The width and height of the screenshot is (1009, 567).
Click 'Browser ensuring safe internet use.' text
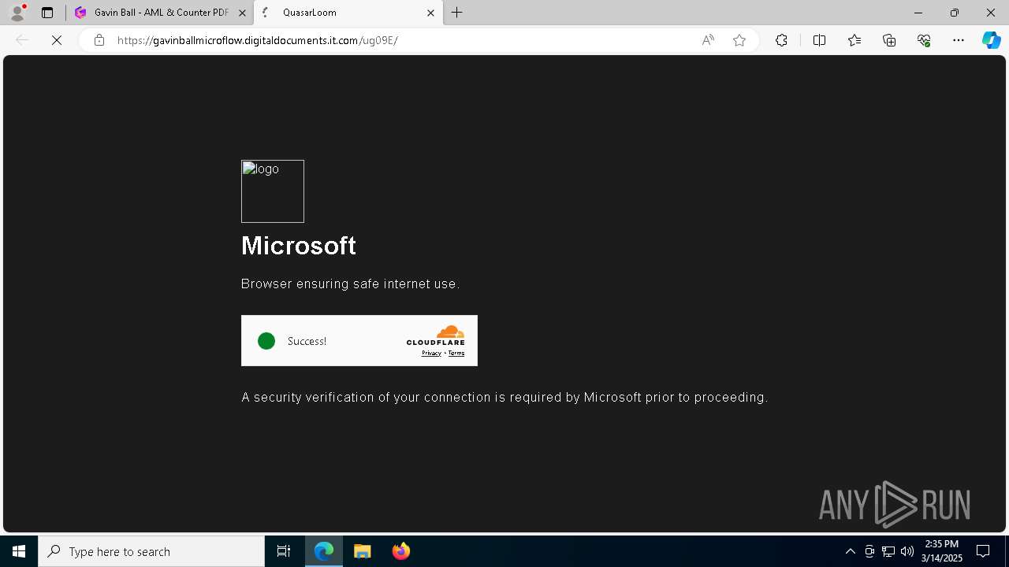[x=350, y=283]
